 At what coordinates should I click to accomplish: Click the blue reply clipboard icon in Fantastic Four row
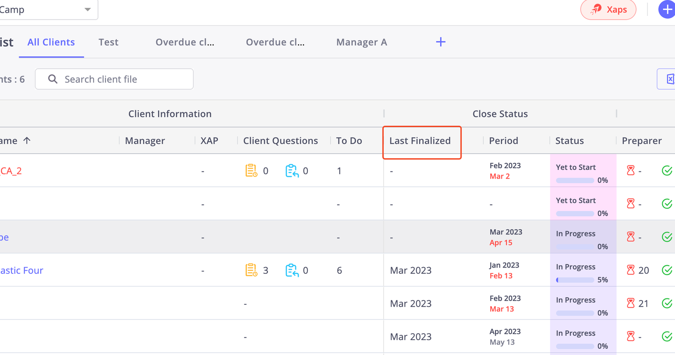coord(291,270)
